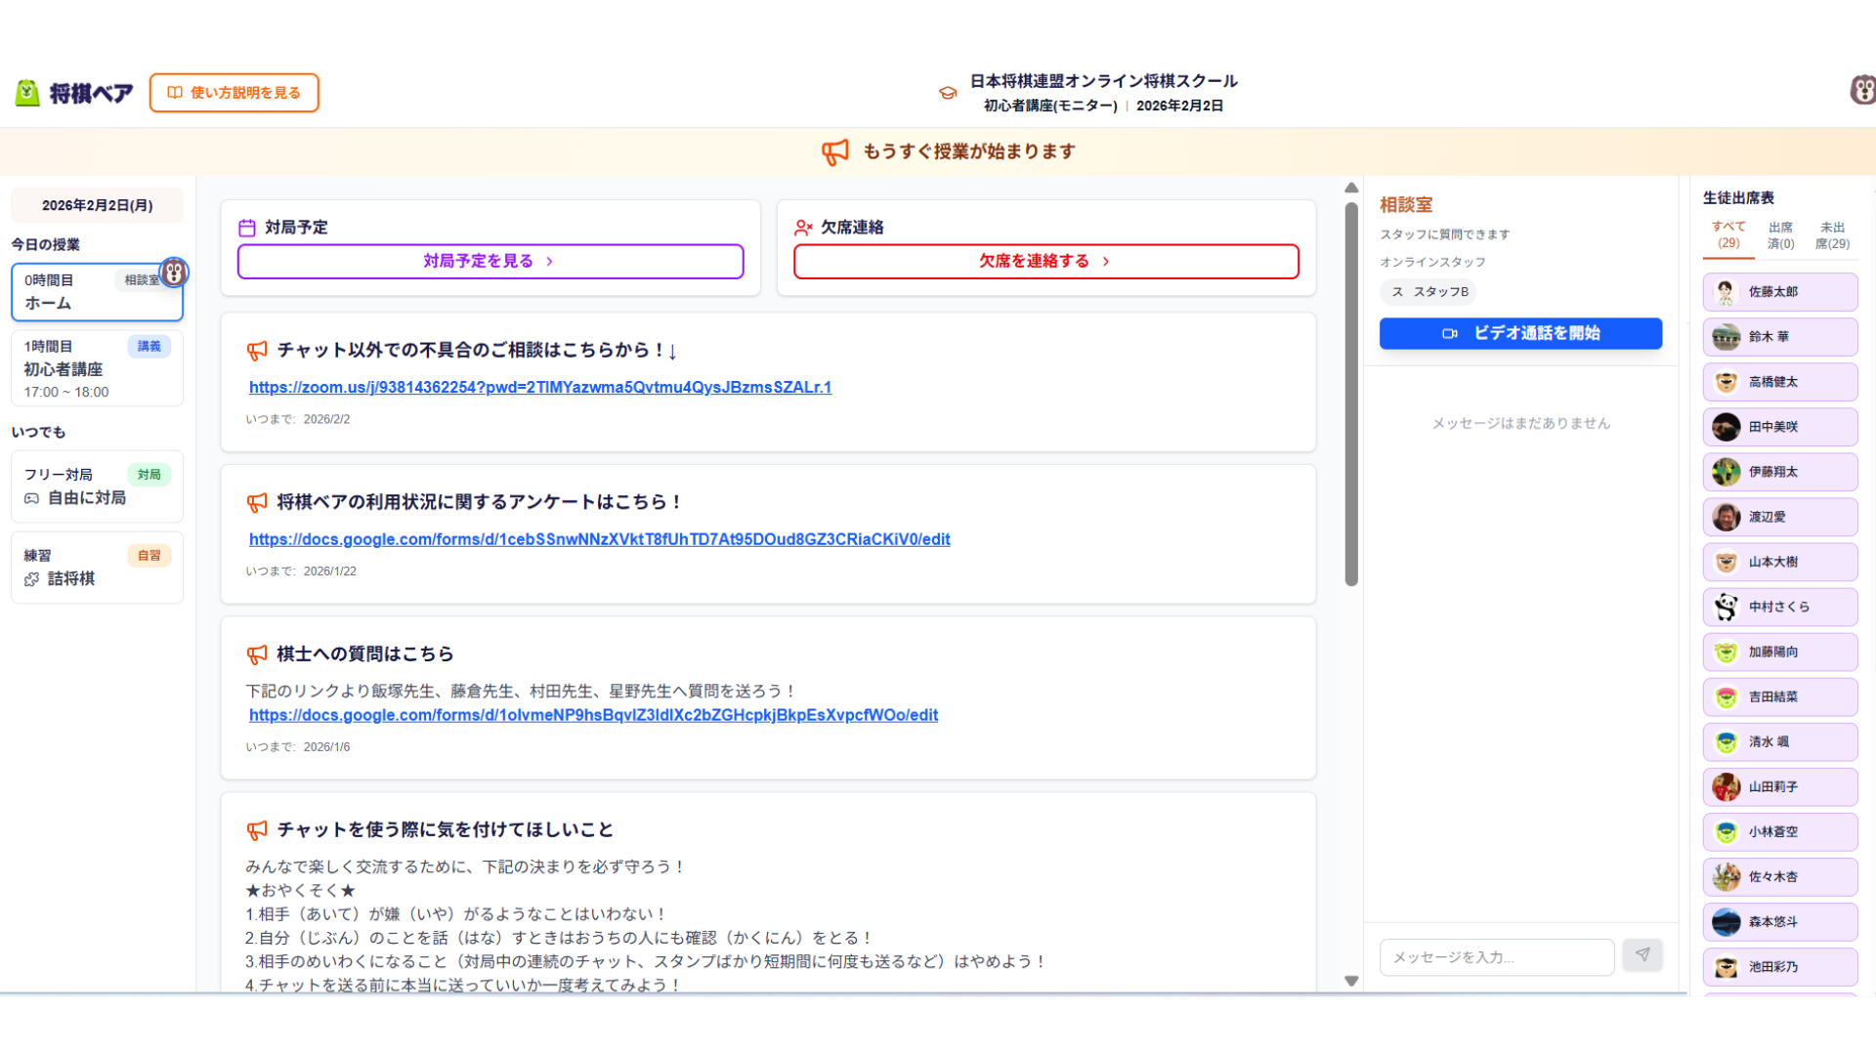Click the profile avatar icon in the top-right corner
The width and height of the screenshot is (1876, 1055).
1863,91
